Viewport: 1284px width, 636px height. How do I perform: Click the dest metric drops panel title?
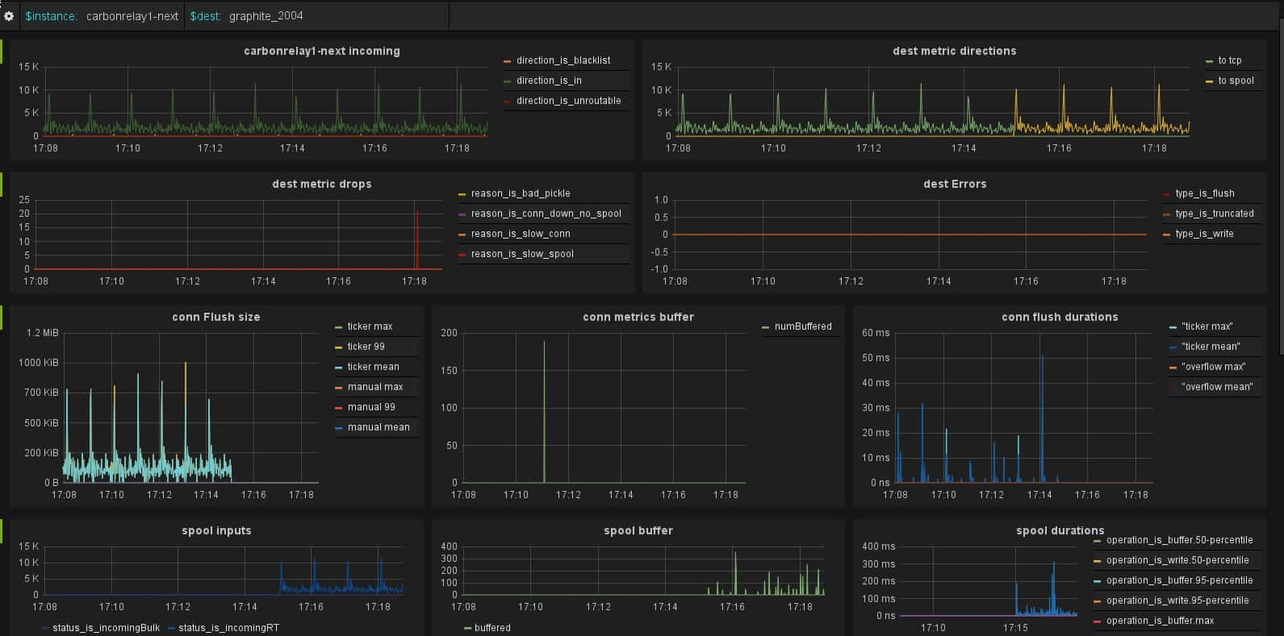coord(321,184)
